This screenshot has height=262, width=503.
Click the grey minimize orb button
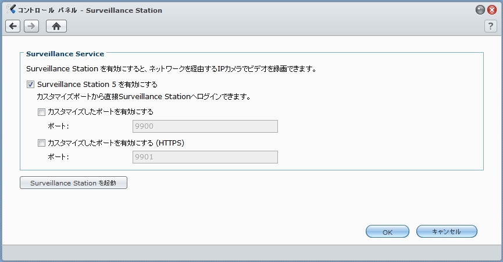(x=480, y=10)
